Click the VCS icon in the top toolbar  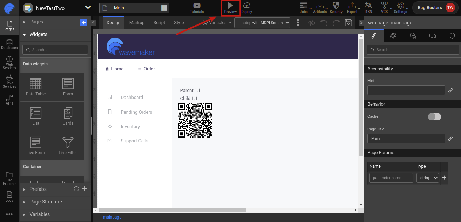pyautogui.click(x=384, y=8)
